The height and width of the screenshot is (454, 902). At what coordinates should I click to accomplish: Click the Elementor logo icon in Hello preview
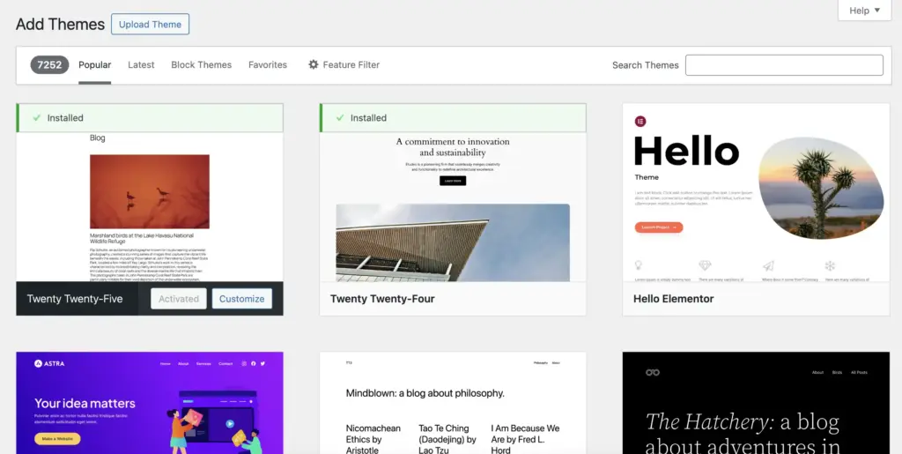coord(640,122)
